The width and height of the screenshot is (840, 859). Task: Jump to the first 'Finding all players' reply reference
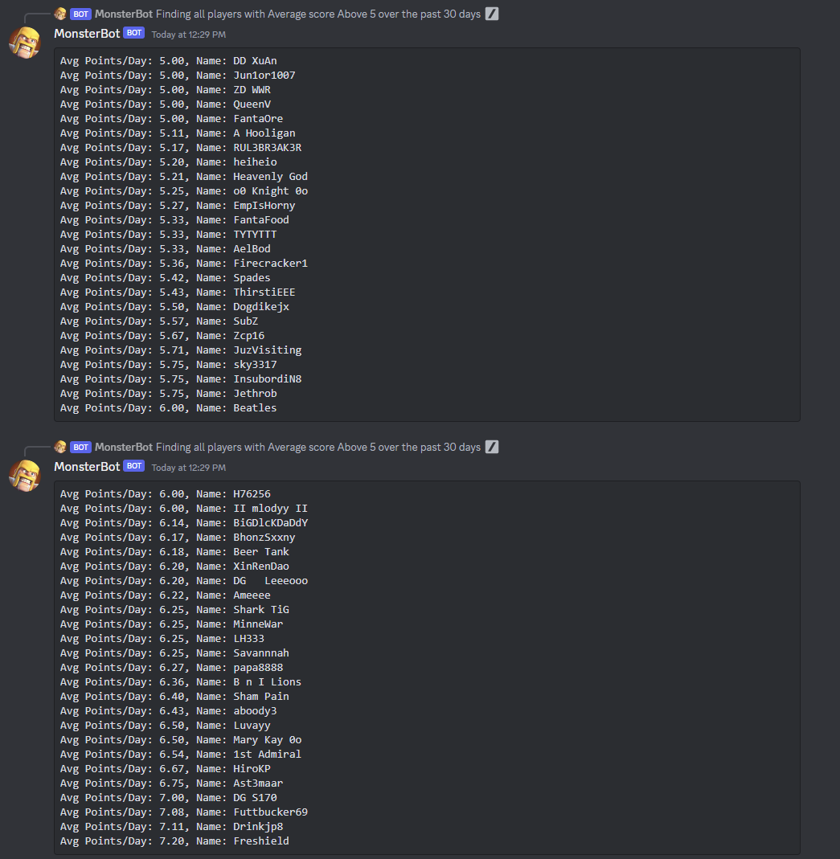(318, 14)
